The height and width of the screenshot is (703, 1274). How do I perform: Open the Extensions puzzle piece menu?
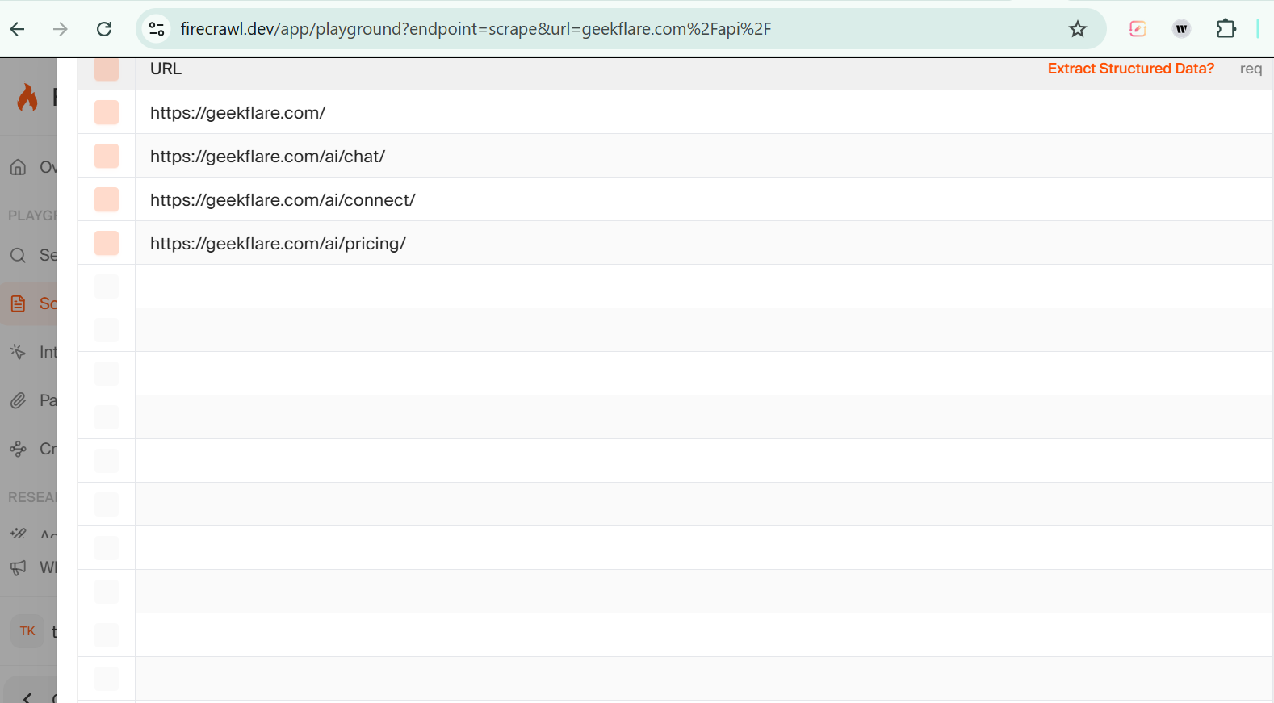[x=1226, y=29]
